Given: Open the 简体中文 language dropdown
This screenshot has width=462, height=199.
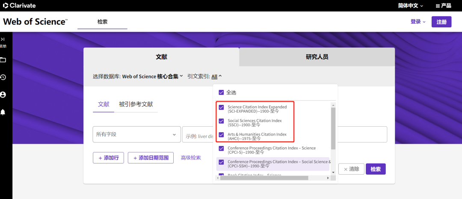Looking at the screenshot, I should tap(410, 6).
